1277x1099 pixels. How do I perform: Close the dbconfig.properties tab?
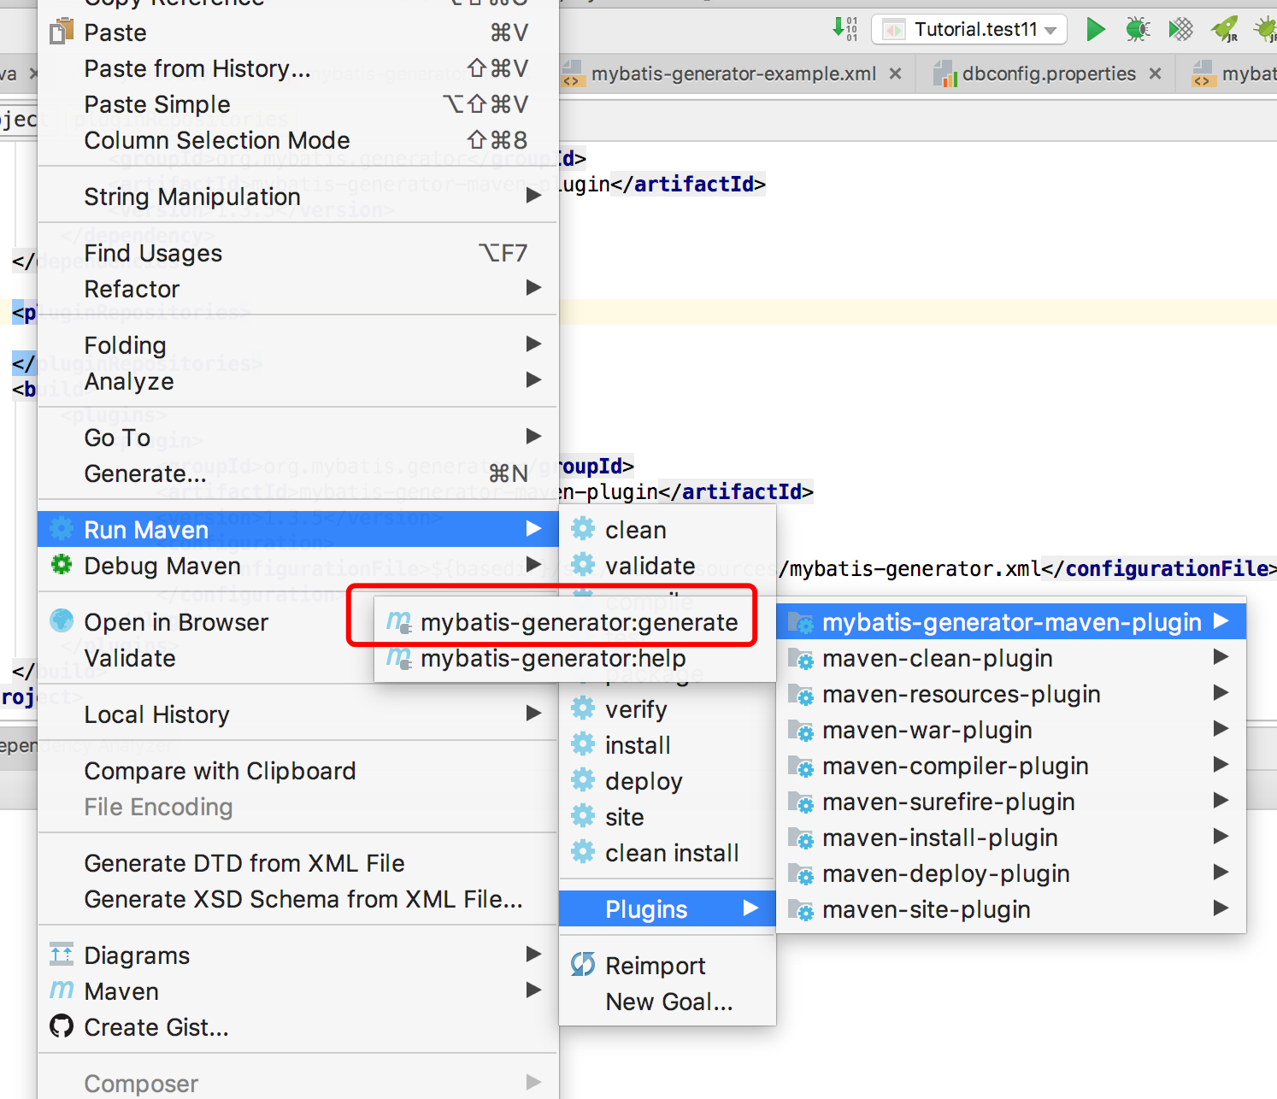[1155, 73]
